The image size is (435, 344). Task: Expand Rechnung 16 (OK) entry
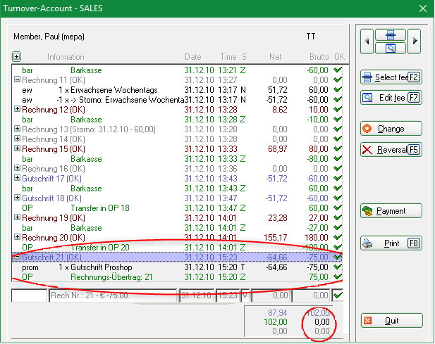point(17,168)
